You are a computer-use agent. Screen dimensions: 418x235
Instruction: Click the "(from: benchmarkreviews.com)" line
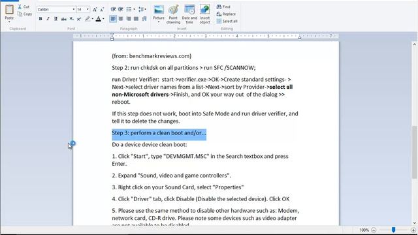(152, 56)
